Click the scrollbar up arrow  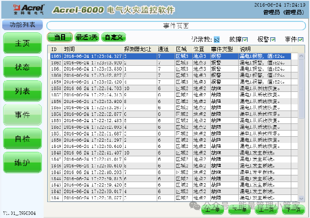301,56
